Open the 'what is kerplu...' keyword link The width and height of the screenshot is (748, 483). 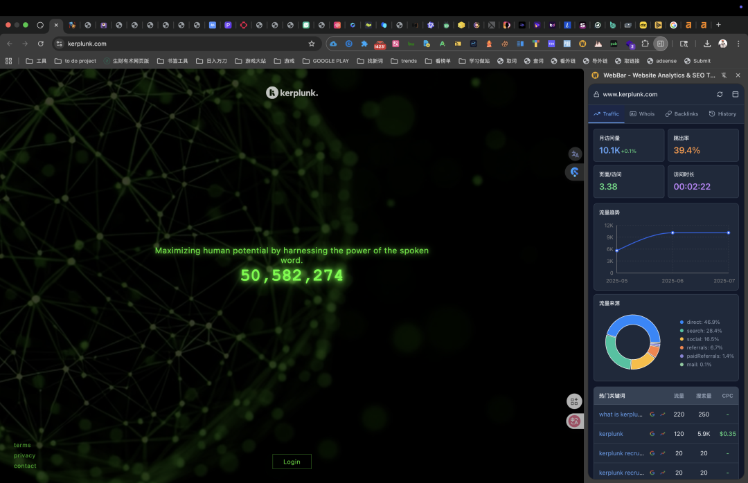click(621, 414)
